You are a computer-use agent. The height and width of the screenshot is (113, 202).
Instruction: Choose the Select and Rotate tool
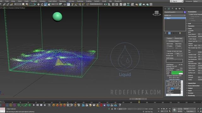(42, 4)
